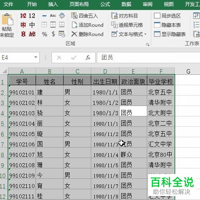The height and width of the screenshot is (200, 200).
Task: Switch to 插入 ribbon tab
Action: [53, 4]
